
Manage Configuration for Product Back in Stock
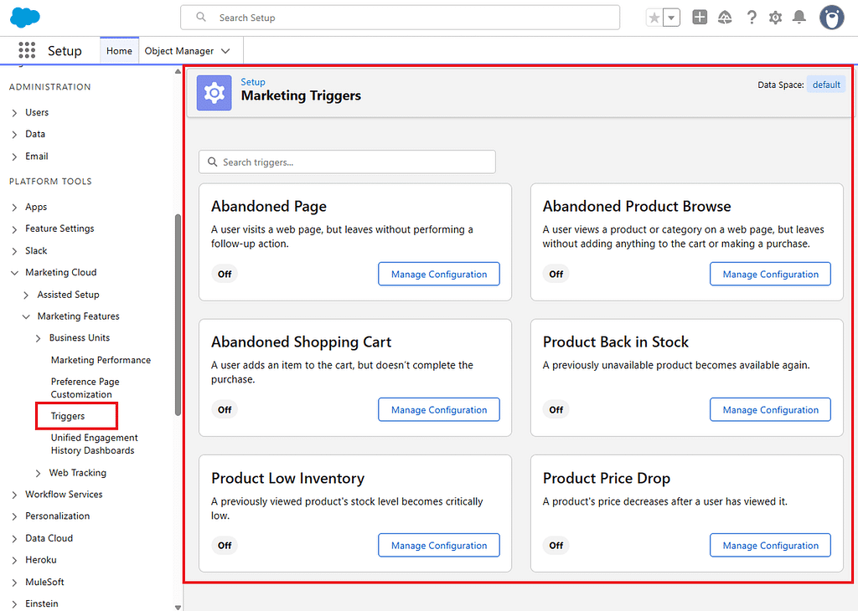point(771,409)
